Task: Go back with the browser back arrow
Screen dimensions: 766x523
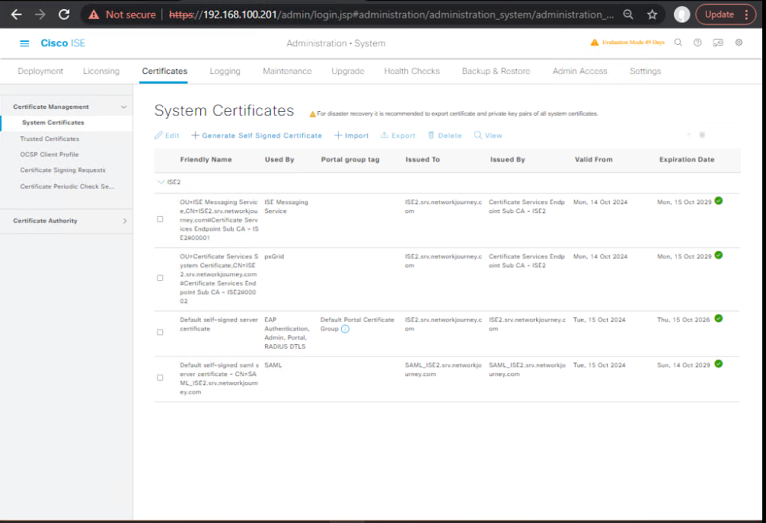Action: pos(16,14)
